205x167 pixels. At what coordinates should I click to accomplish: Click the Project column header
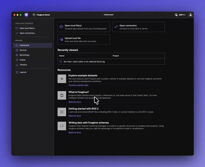point(116,56)
